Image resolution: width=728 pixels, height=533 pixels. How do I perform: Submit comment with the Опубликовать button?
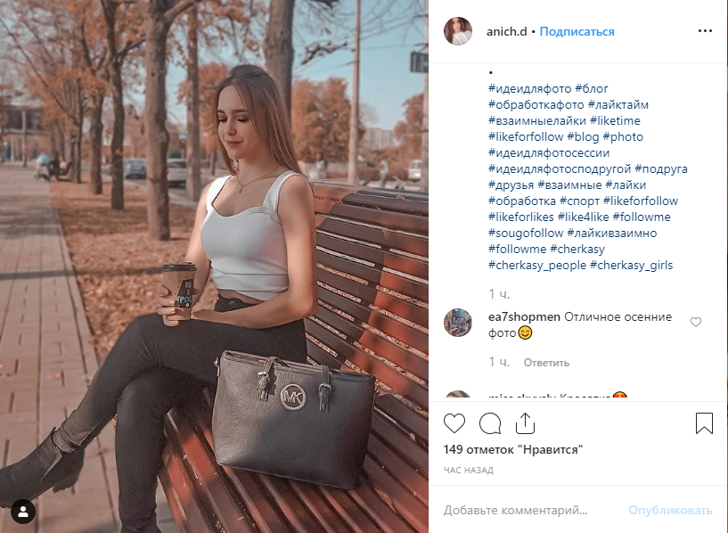coord(670,510)
